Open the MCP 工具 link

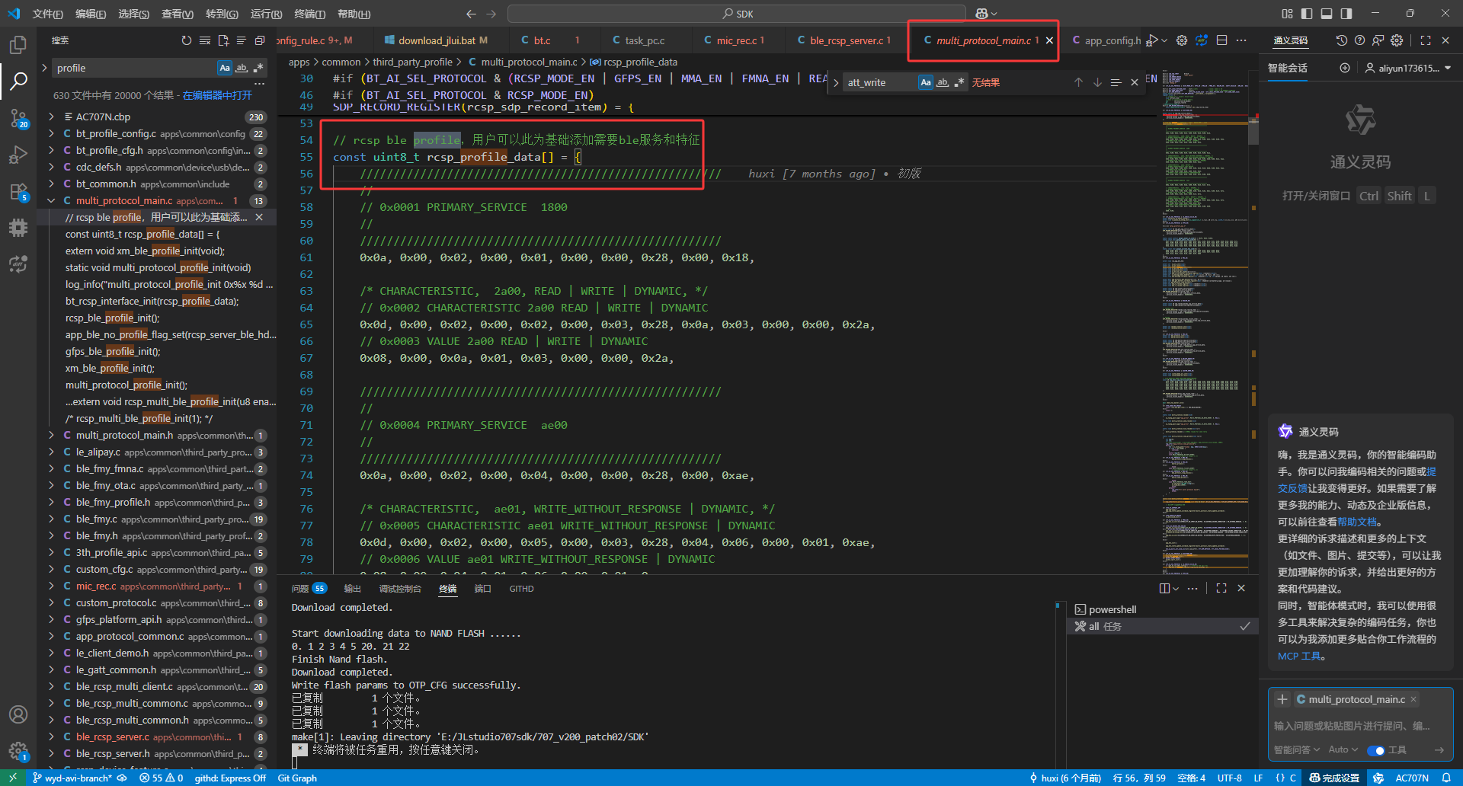tap(1300, 656)
